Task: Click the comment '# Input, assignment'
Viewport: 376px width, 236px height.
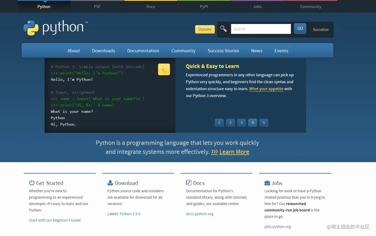Action: coord(73,92)
